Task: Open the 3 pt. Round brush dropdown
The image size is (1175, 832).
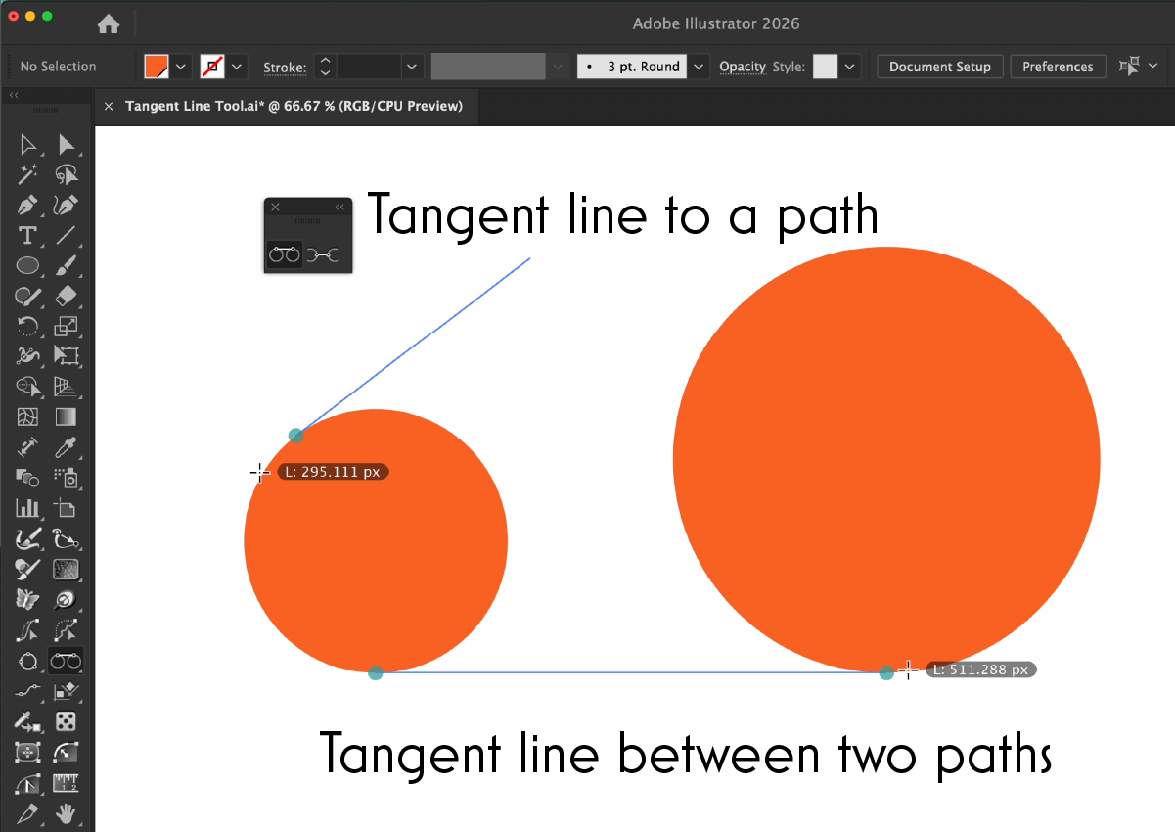Action: click(699, 67)
